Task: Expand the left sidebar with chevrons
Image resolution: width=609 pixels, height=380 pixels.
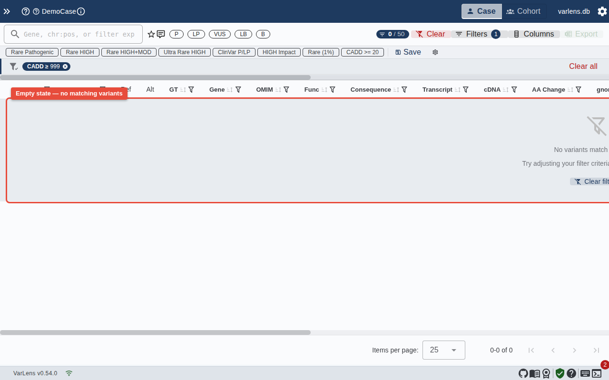Action: pyautogui.click(x=7, y=11)
